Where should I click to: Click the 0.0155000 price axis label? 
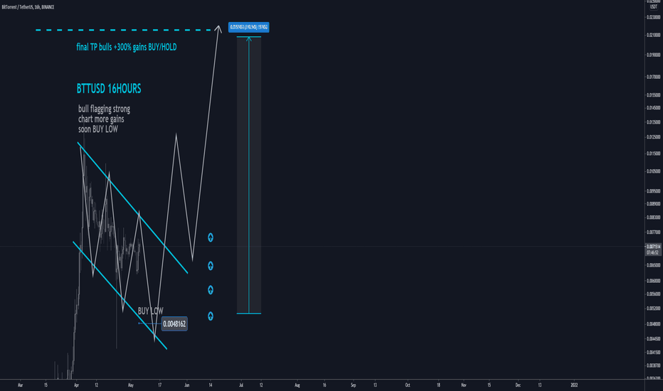[x=653, y=95]
